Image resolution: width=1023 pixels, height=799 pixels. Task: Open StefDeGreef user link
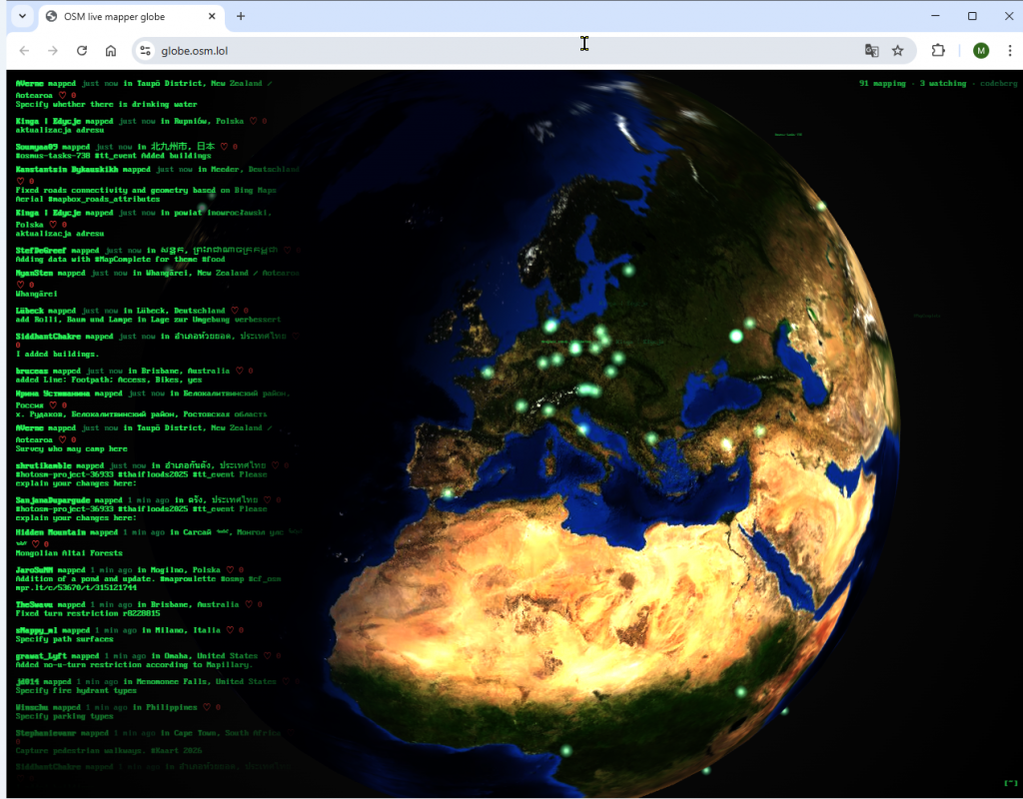(40, 250)
